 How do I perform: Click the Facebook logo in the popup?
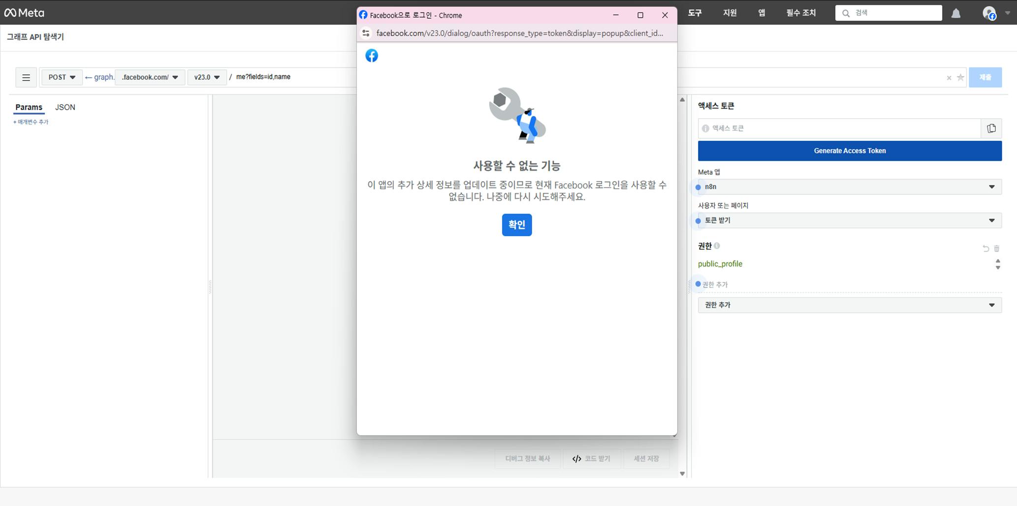tap(372, 56)
